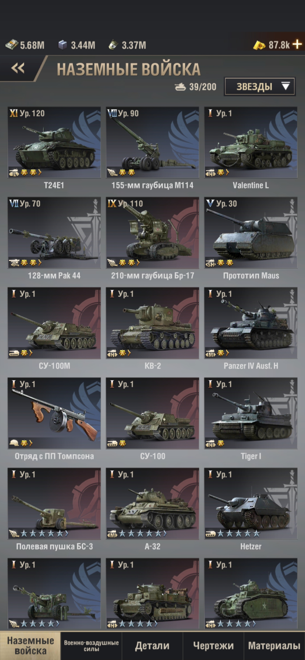Open the Hetzer tank destroyer card
Image resolution: width=305 pixels, height=660 pixels.
[251, 509]
